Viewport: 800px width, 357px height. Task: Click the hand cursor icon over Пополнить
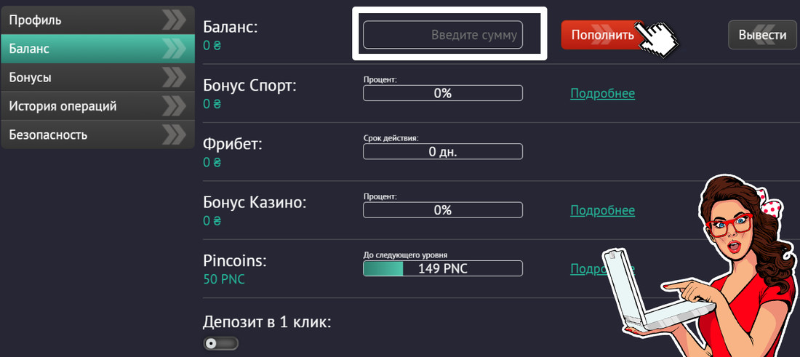657,39
